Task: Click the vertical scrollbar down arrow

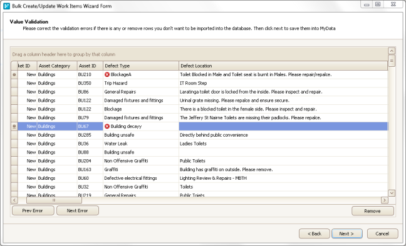Action: coord(392,193)
